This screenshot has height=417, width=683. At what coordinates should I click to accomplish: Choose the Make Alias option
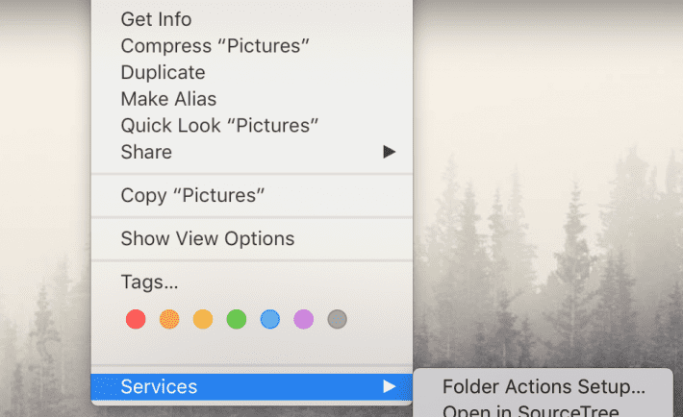coord(168,99)
